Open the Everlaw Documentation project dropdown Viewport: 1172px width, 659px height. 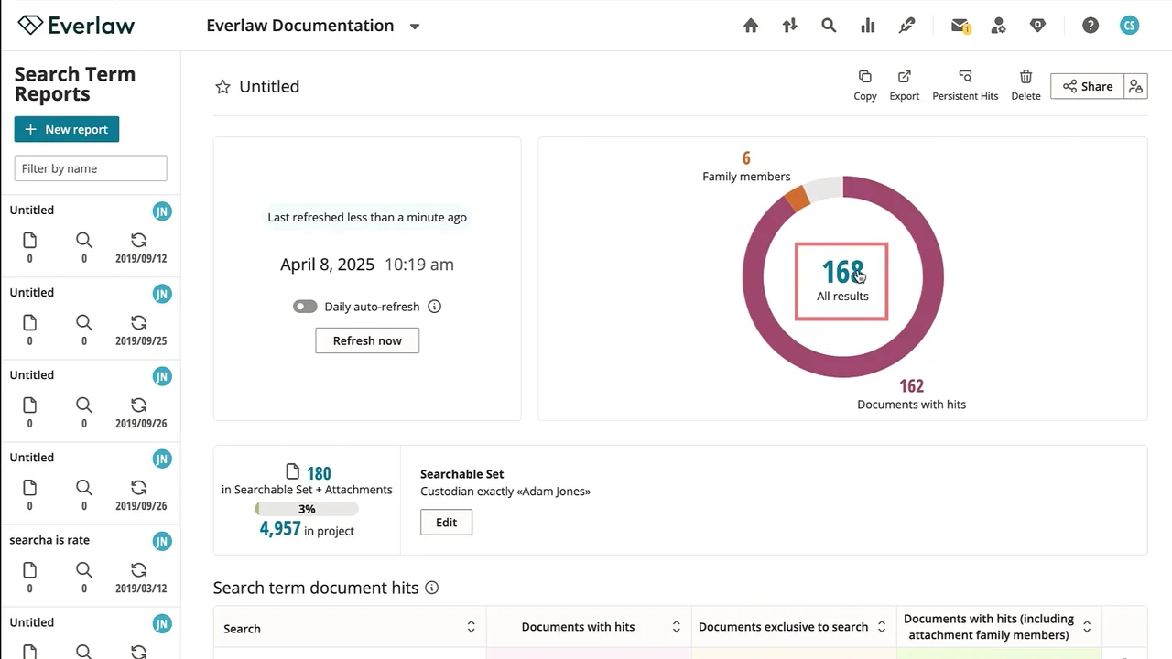pos(414,27)
